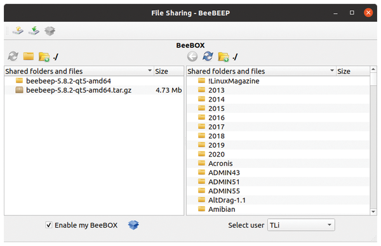The width and height of the screenshot is (381, 246).
Task: Select the !LinuxMagazine folder
Action: coord(278,81)
